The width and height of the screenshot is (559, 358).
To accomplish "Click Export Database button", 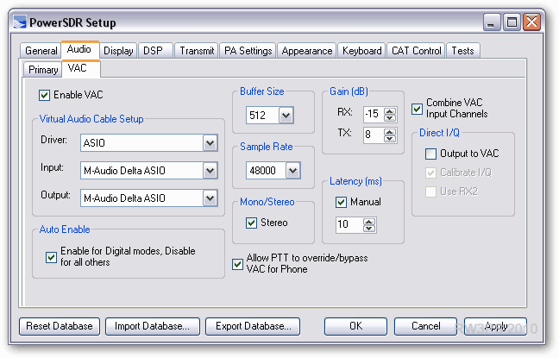I will tap(253, 326).
